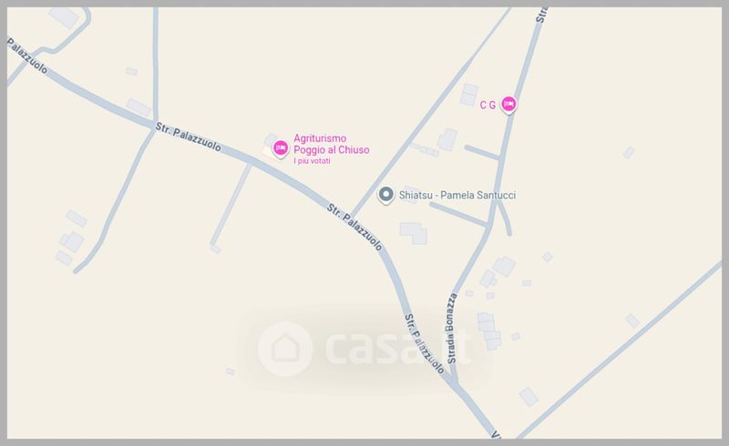Click the Str. Palazzuolo label beside the casa.it watermark

424,344
